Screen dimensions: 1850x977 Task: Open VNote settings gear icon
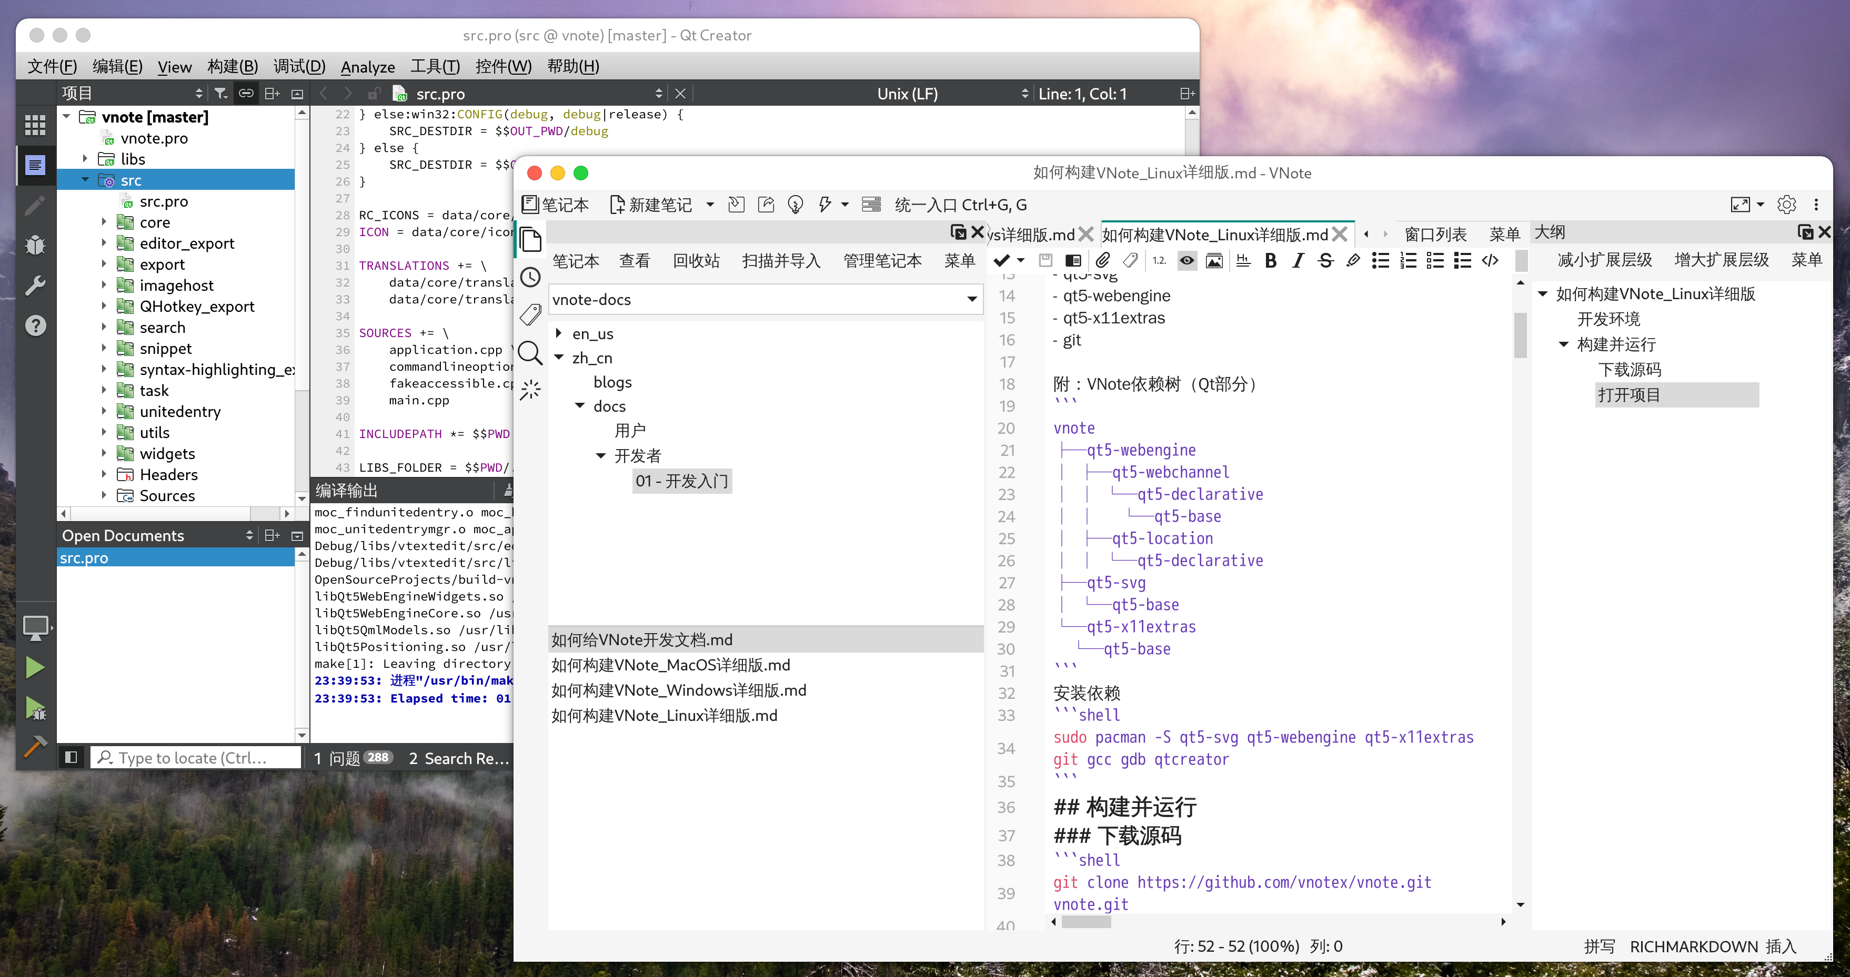coord(1787,205)
